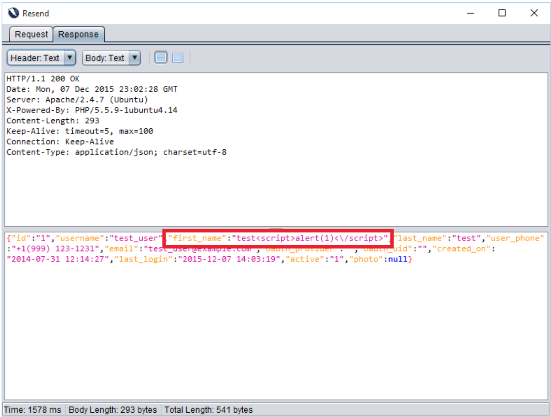Click the X-Powered-By PHP header line

[x=92, y=110]
